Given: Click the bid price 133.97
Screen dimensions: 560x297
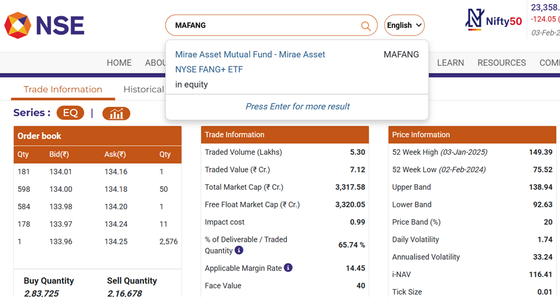Looking at the screenshot, I should click(x=61, y=224).
